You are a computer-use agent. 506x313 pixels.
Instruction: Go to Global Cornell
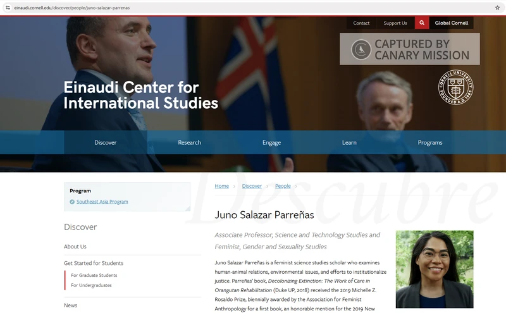click(452, 23)
